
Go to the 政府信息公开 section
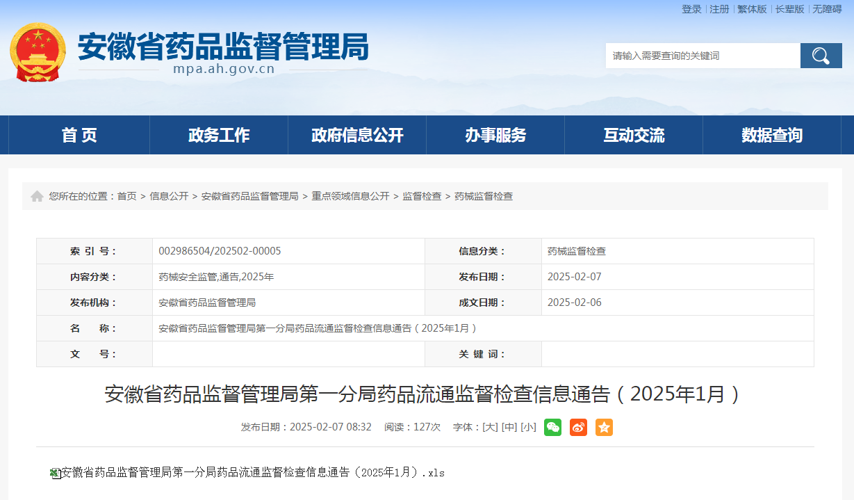tap(357, 135)
